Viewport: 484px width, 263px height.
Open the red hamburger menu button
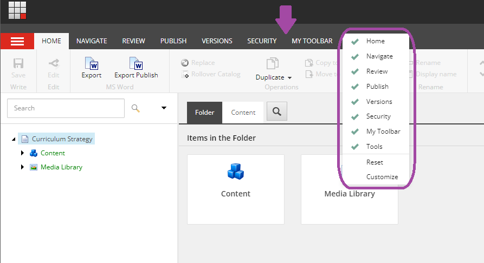17,41
